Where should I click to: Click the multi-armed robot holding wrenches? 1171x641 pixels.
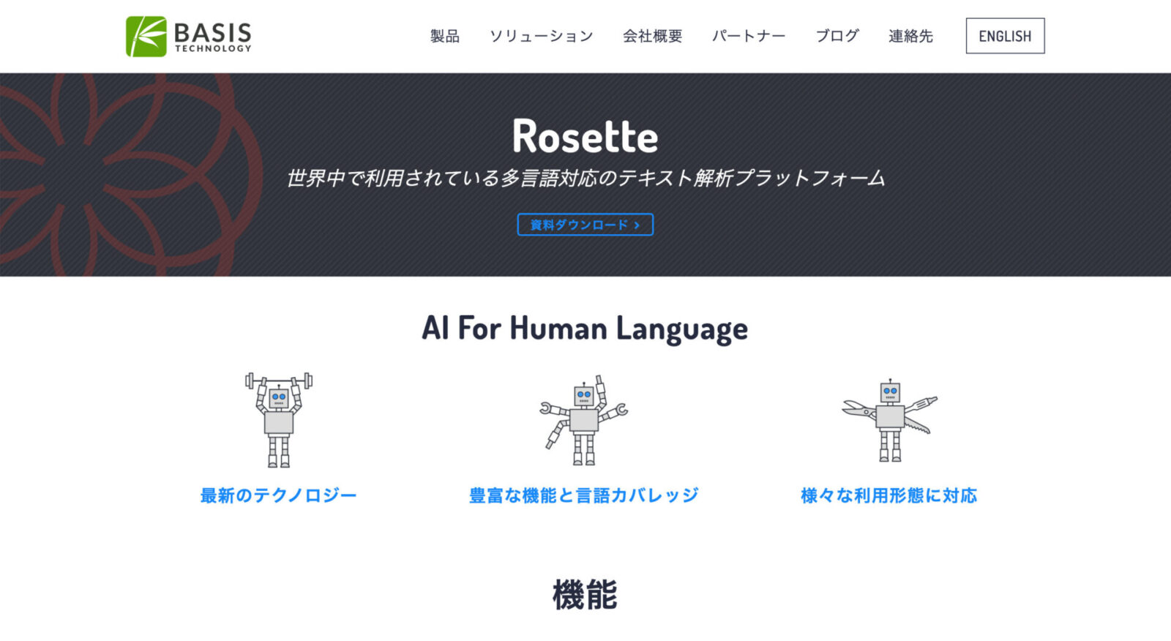584,421
